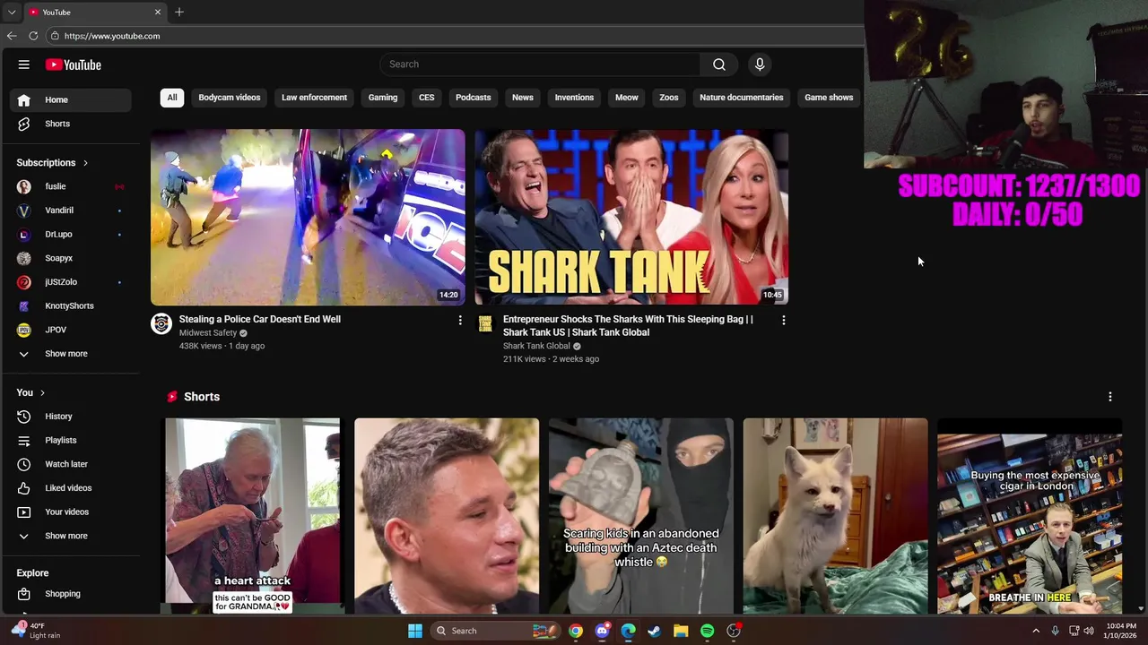Show hidden system tray icons
Image resolution: width=1148 pixels, height=645 pixels.
[1036, 631]
